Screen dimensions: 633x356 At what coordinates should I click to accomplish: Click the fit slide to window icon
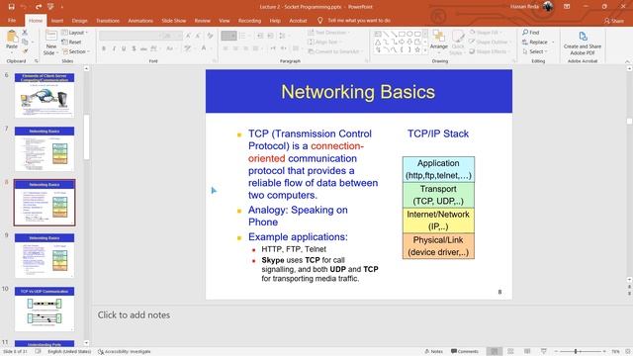(628, 352)
